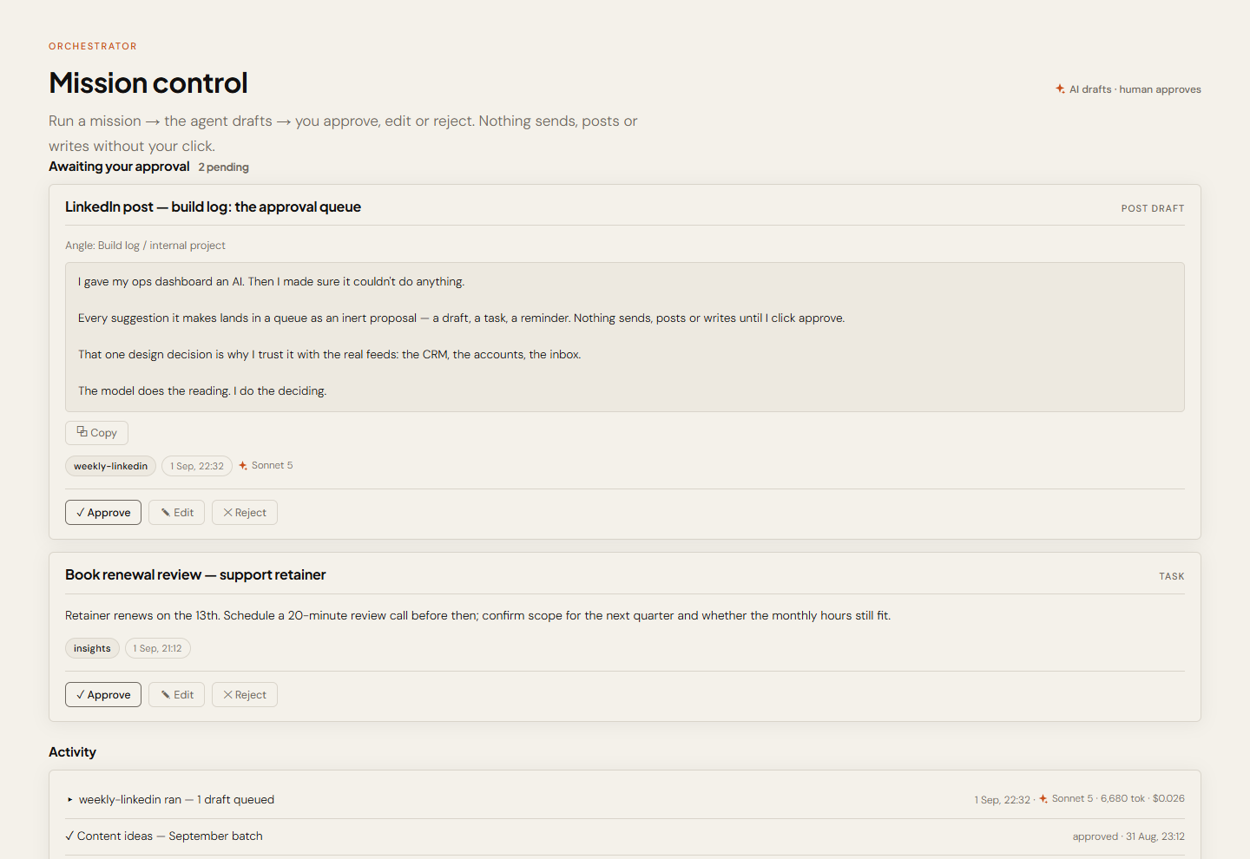Screen dimensions: 1250x859
Task: Expand the weekly-linkedin ran activity entry
Action: (x=69, y=800)
